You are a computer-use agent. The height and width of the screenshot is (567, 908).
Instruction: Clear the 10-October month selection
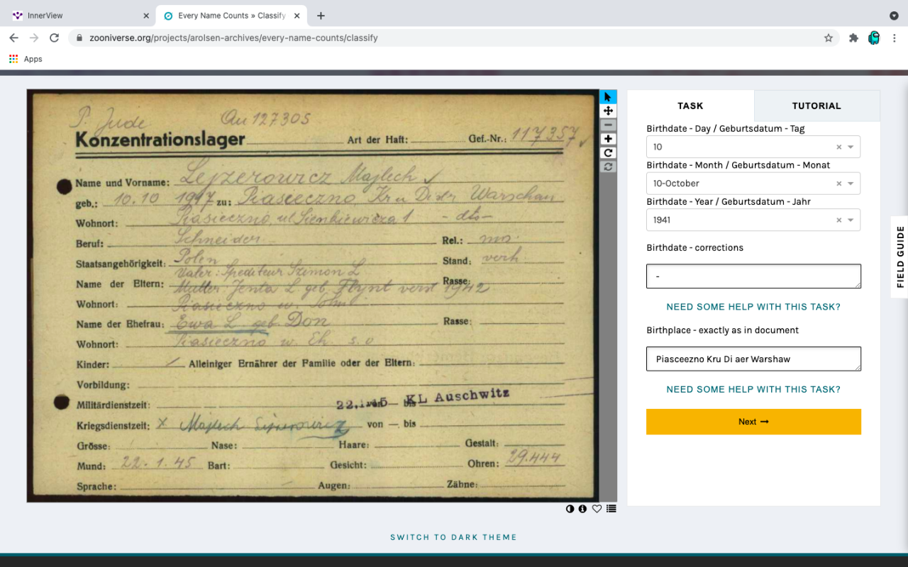(838, 184)
